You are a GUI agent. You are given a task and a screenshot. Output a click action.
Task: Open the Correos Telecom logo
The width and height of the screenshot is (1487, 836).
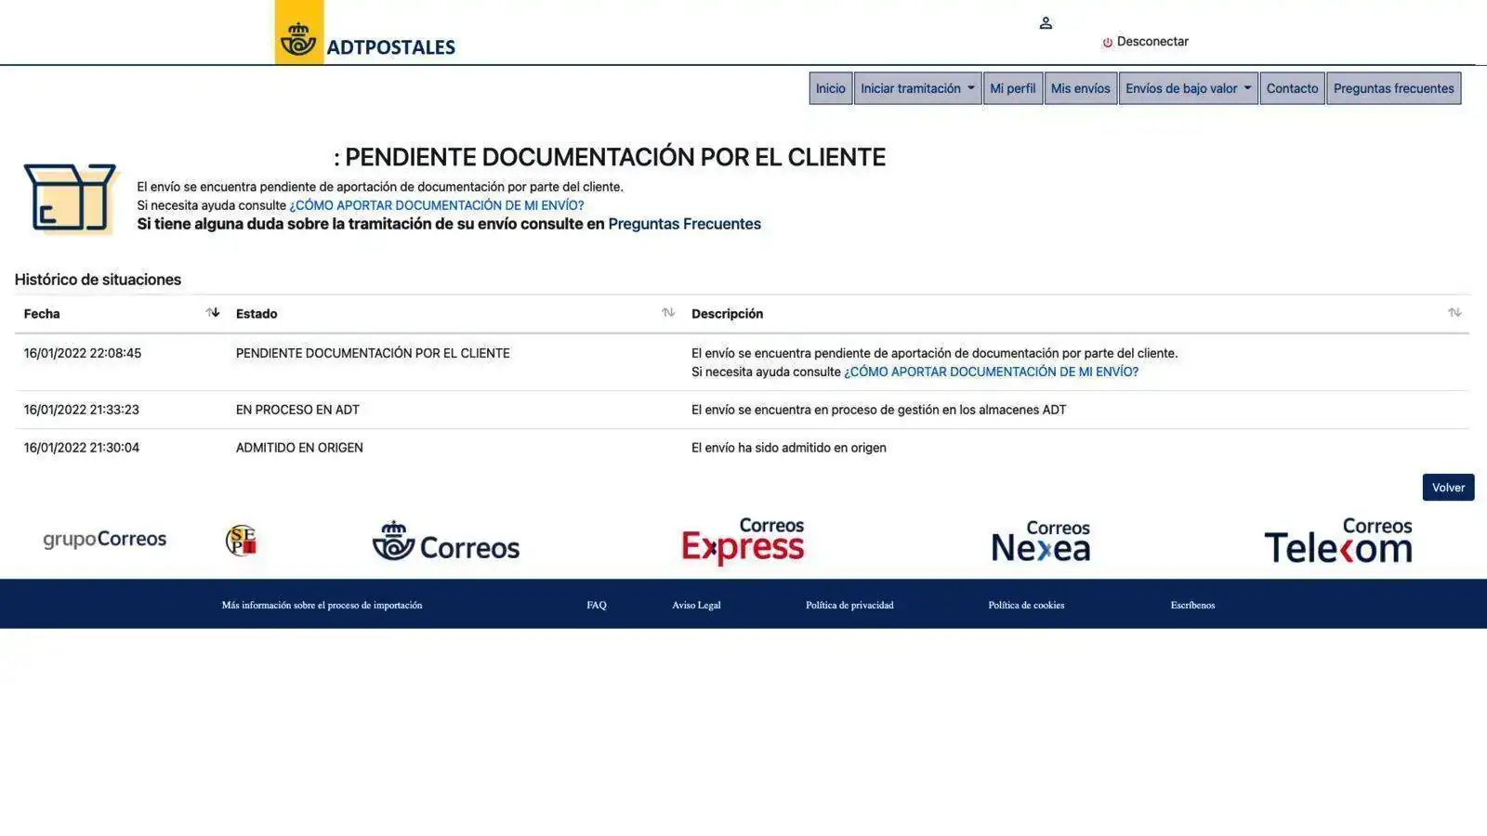click(x=1338, y=541)
